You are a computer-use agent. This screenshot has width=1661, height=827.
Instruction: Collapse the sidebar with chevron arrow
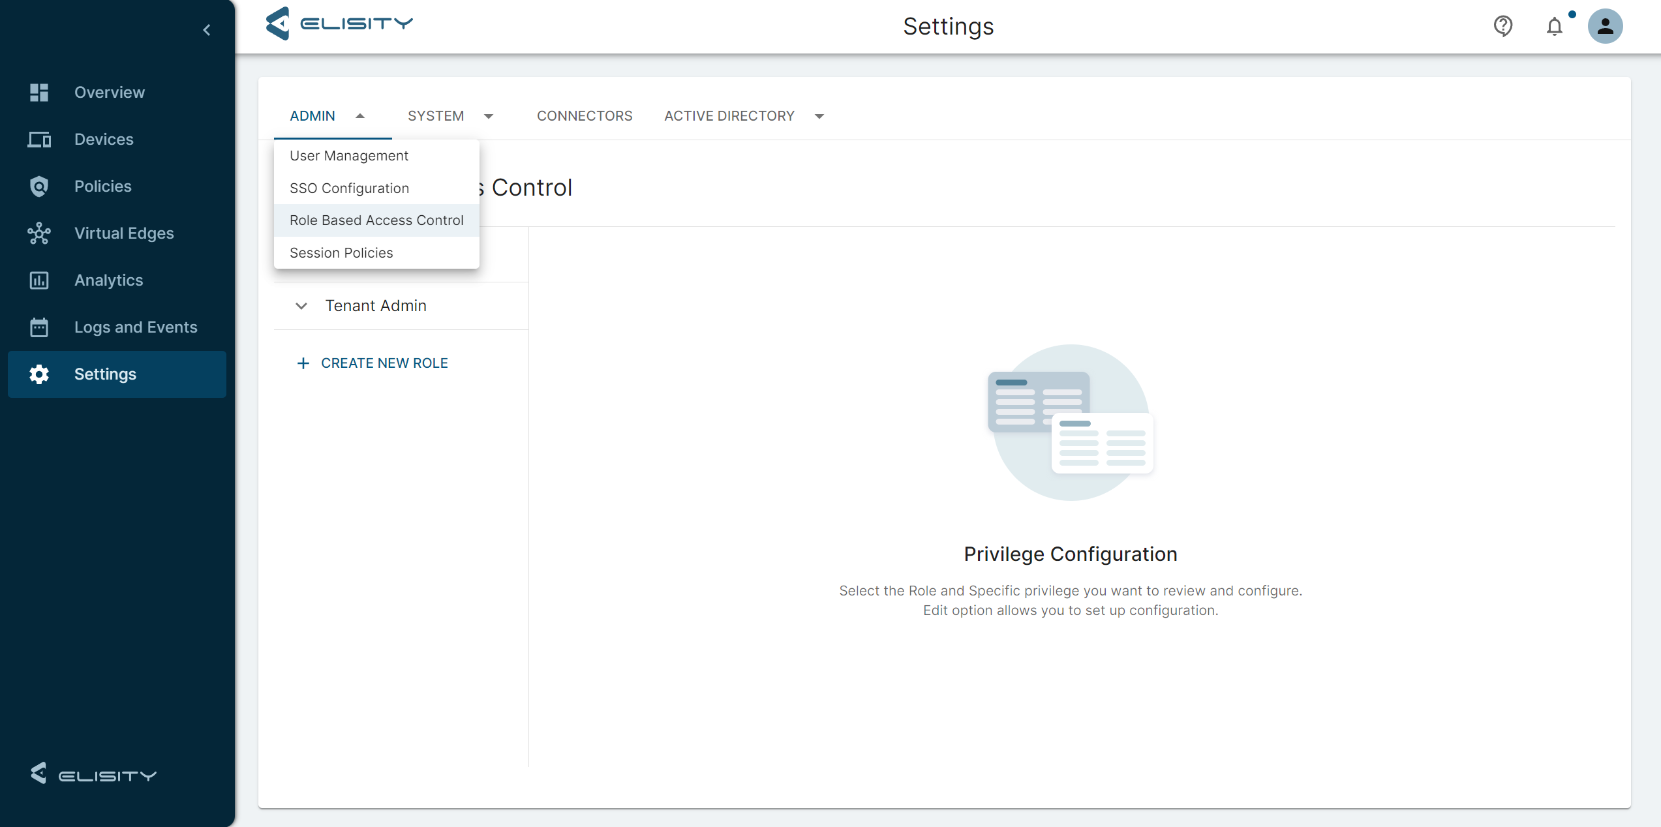[207, 30]
